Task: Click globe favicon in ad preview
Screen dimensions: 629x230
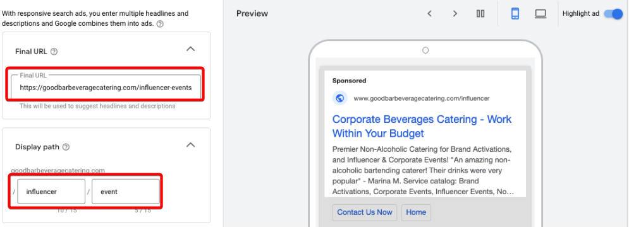Action: [339, 98]
